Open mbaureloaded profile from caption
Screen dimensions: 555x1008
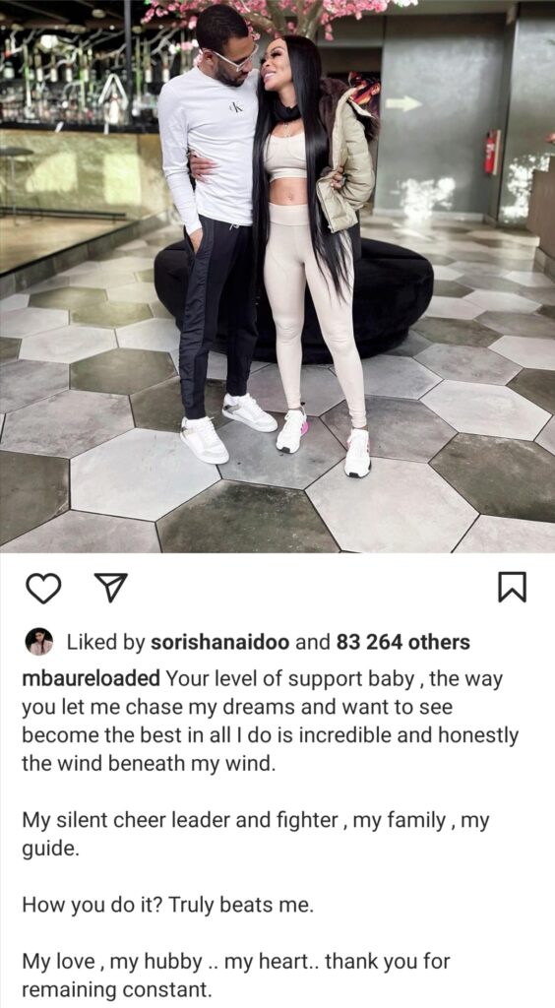[x=92, y=678]
